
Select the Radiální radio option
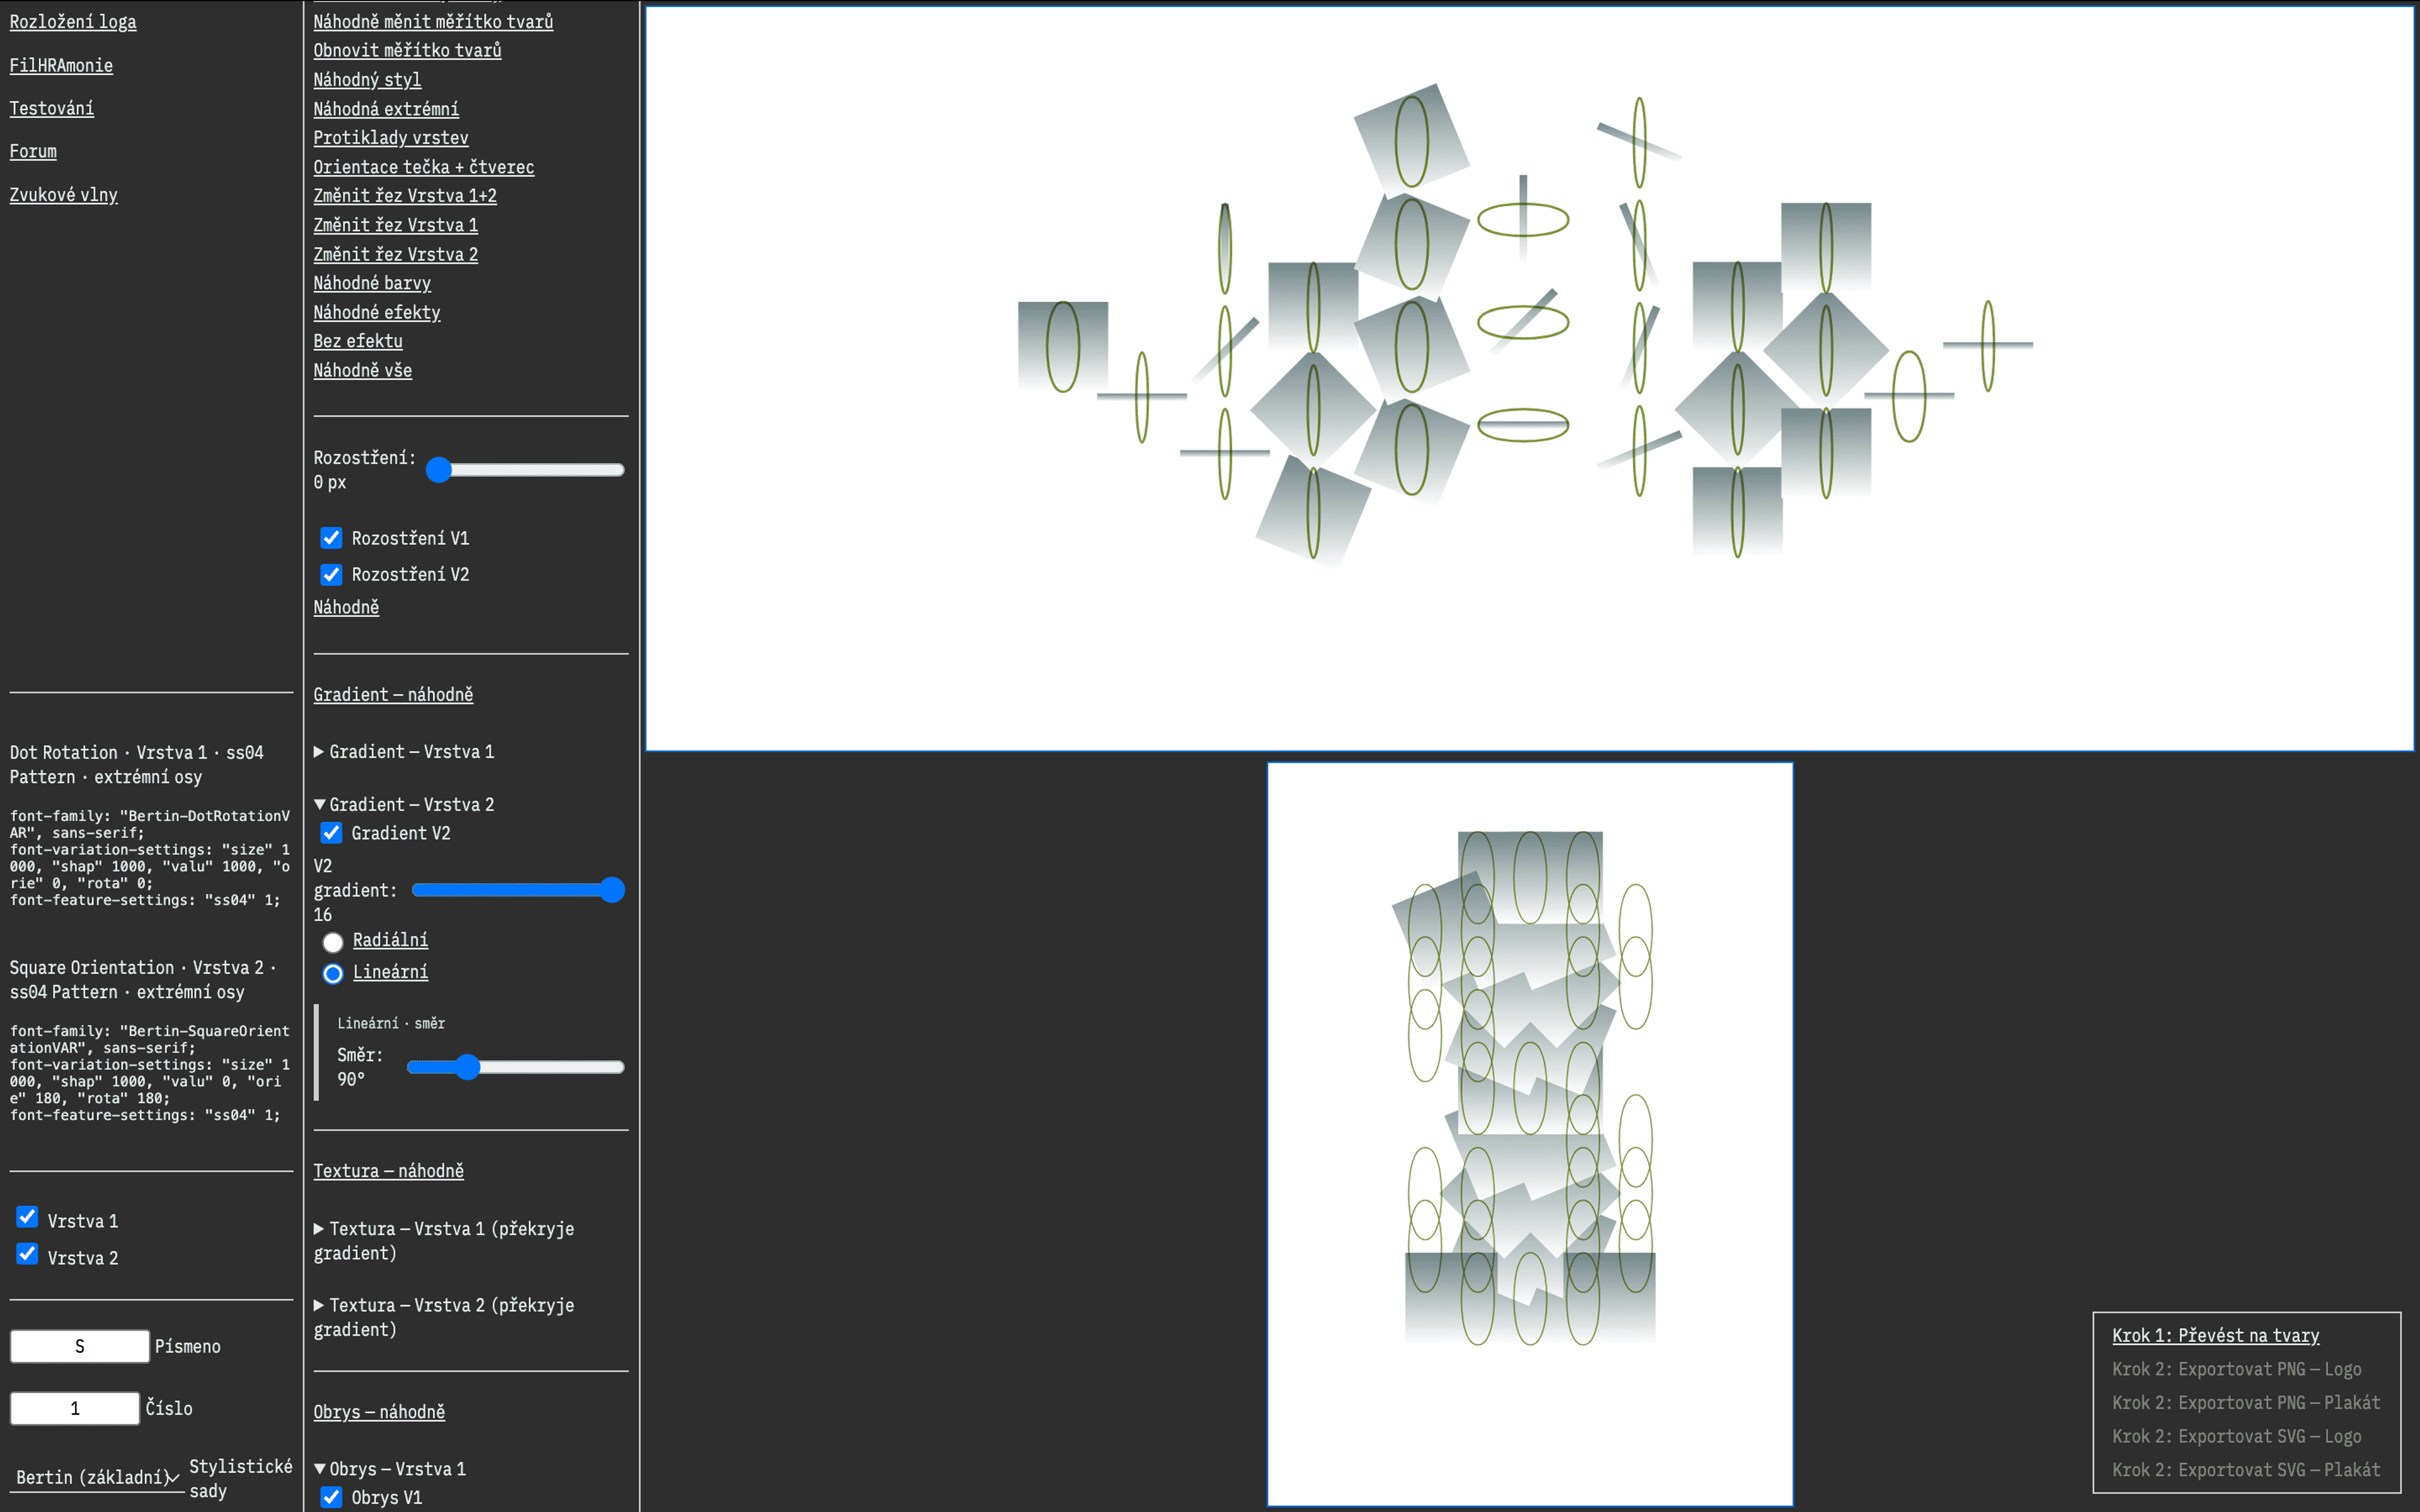tap(333, 942)
